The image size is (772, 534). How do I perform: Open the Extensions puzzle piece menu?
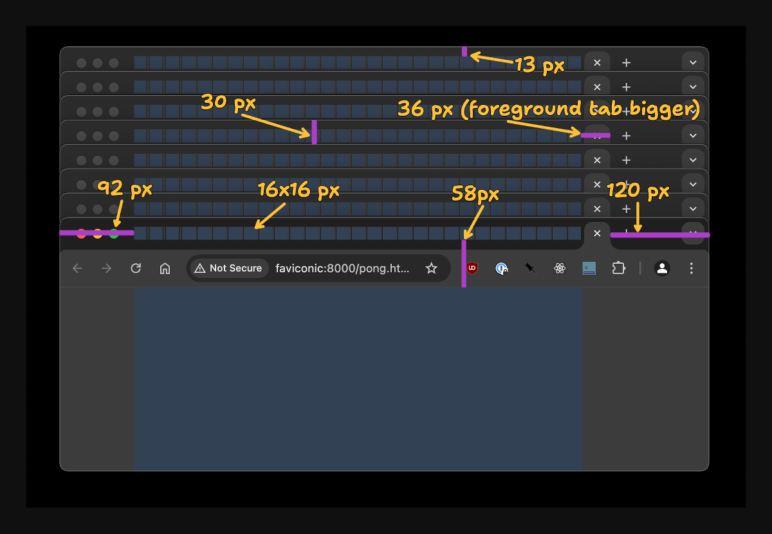(x=618, y=268)
